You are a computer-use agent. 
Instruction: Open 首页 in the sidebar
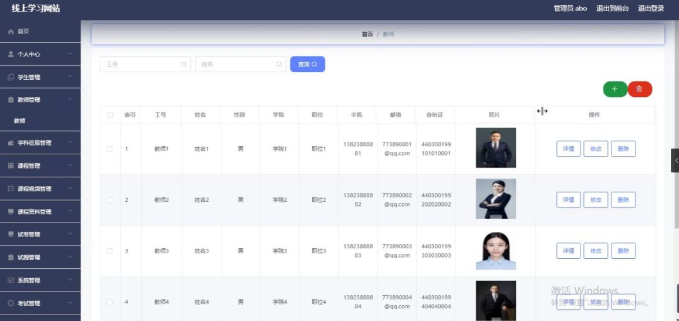tap(40, 32)
